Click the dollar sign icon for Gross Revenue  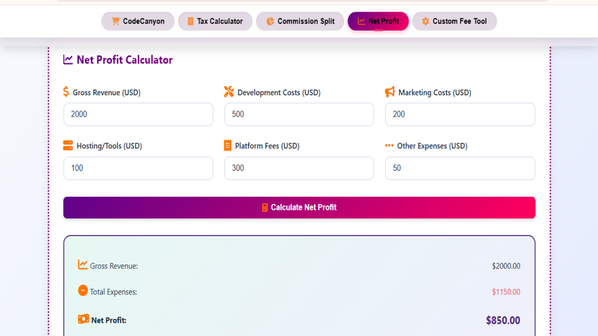66,92
